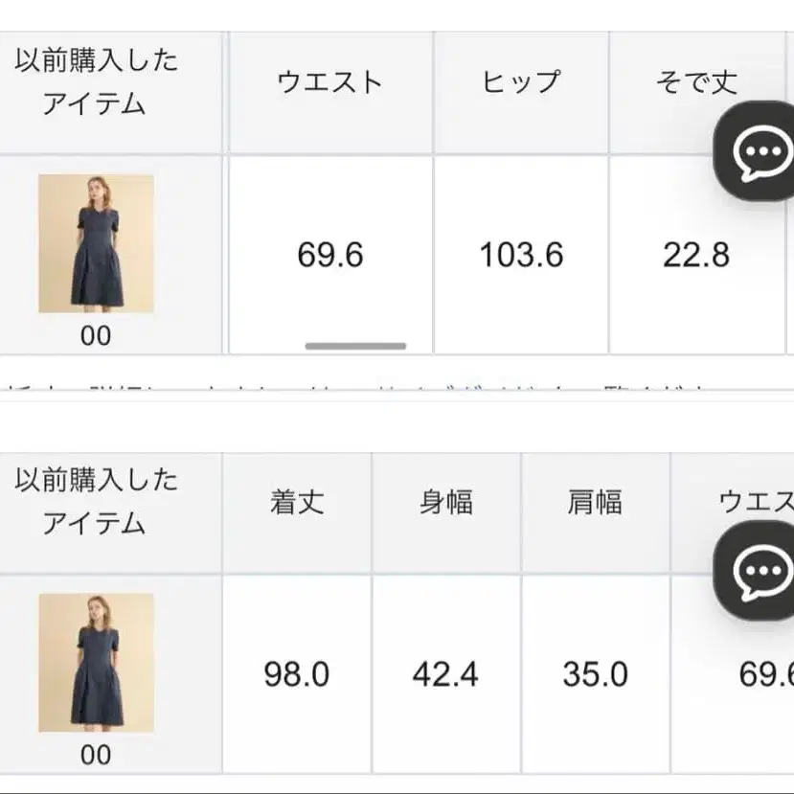Open the chat bubble beside the upper table

coord(761,152)
